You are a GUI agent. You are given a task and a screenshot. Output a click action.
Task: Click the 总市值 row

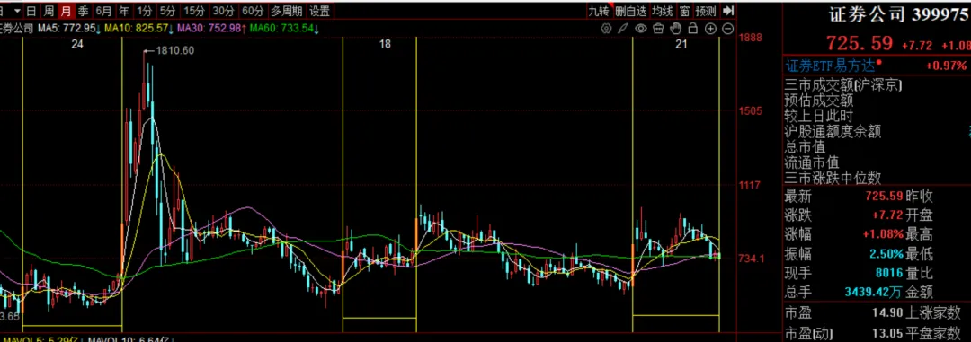pyautogui.click(x=805, y=146)
